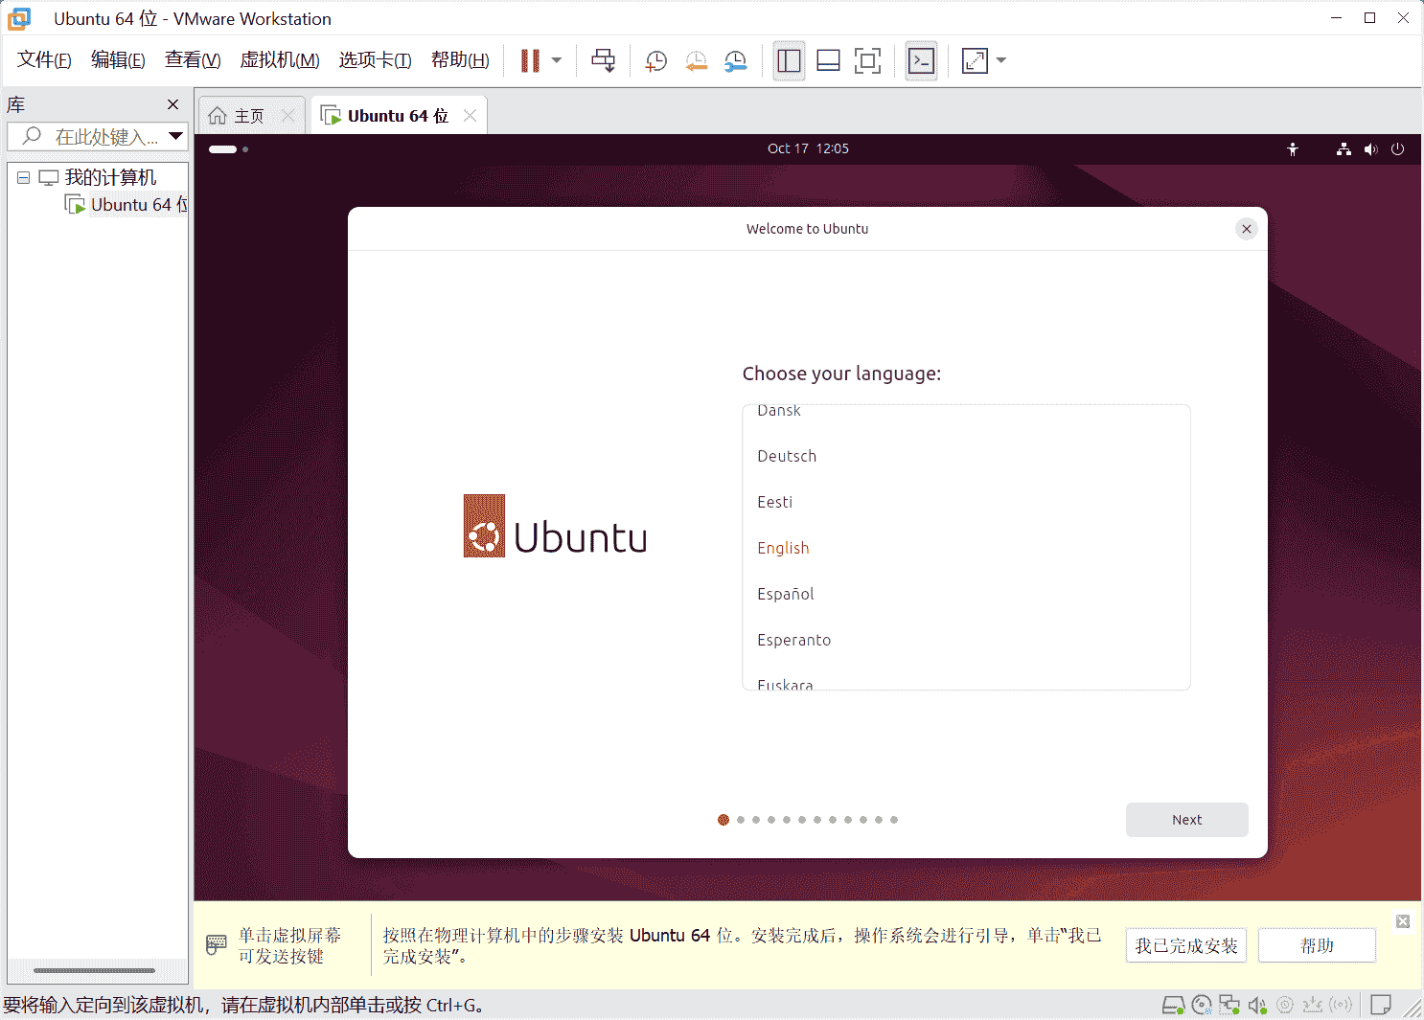The image size is (1424, 1020).
Task: Take a snapshot with the clock-plus icon
Action: pos(656,61)
